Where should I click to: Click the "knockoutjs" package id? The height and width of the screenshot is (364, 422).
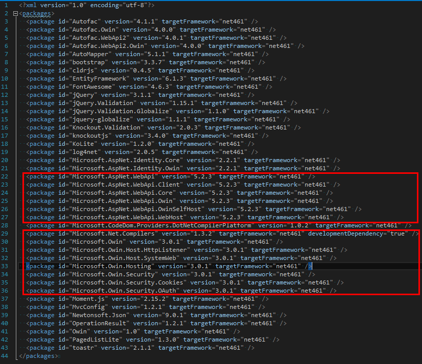(90, 136)
